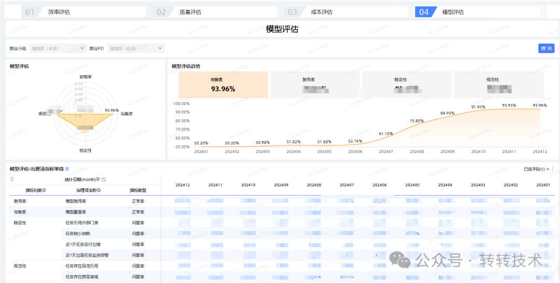The width and height of the screenshot is (560, 283).
Task: Expand the 已选字段(5) field selector
Action: [537, 169]
